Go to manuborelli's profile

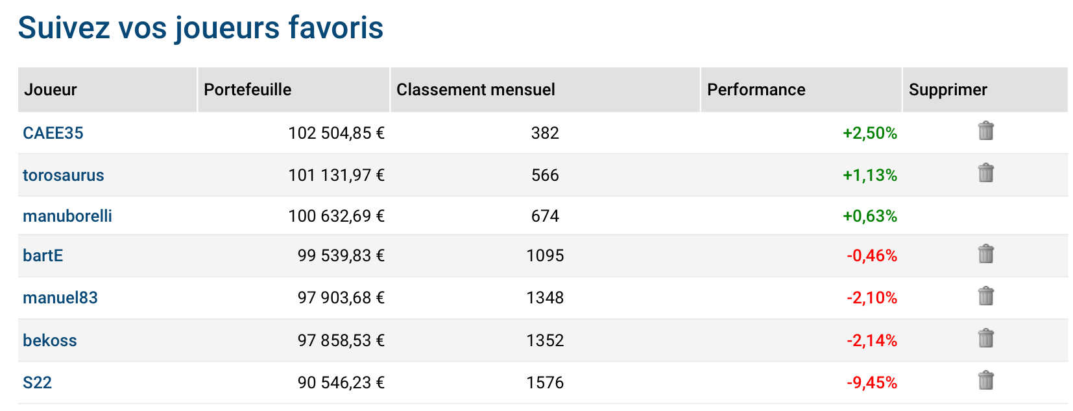coord(67,216)
